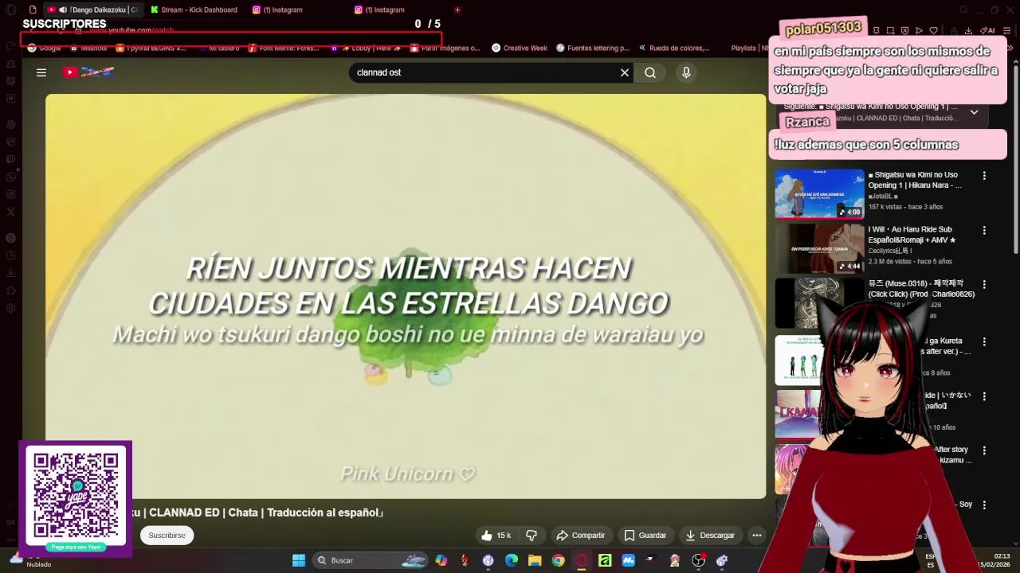Viewport: 1020px width, 573px height.
Task: Open the Font Meme bookmark
Action: point(284,48)
